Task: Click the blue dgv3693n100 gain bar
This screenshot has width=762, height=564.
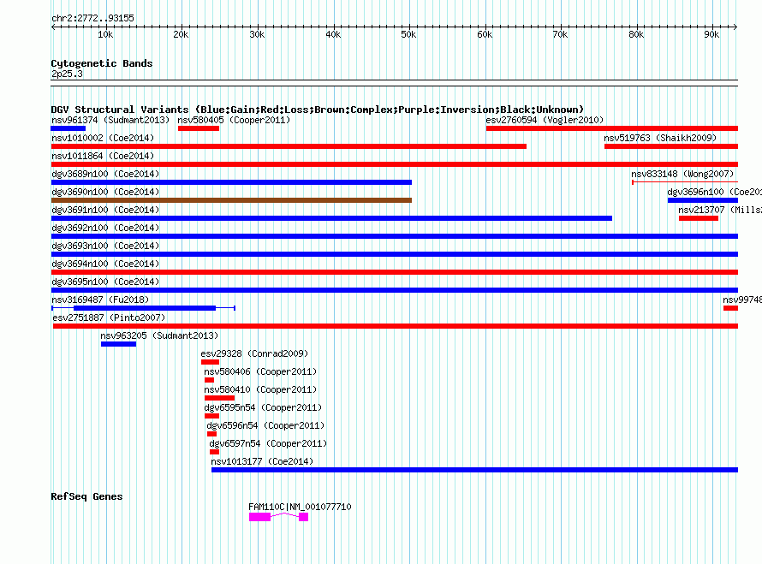Action: [395, 254]
